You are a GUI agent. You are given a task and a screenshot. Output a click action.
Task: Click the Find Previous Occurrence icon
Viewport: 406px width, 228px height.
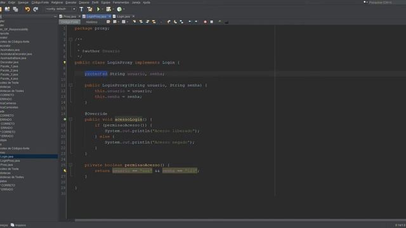pyautogui.click(x=141, y=22)
